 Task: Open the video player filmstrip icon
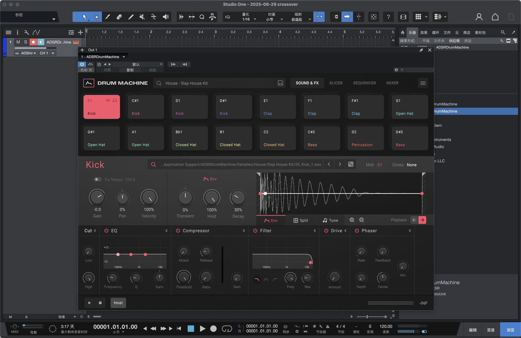403,17
